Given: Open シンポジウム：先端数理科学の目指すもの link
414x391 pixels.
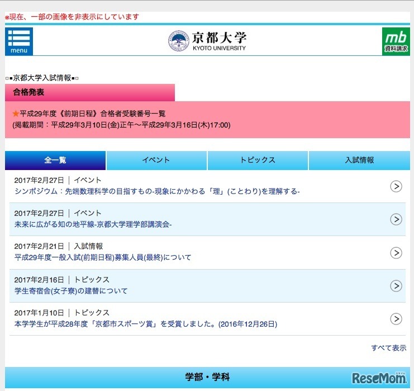Looking at the screenshot, I should [157, 191].
